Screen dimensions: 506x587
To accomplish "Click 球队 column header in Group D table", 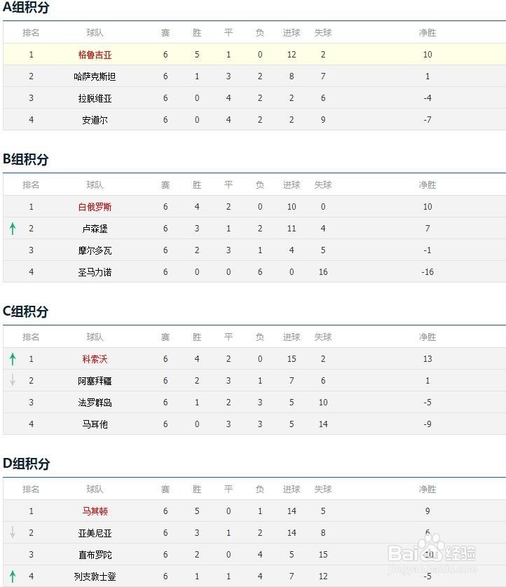I will [95, 490].
